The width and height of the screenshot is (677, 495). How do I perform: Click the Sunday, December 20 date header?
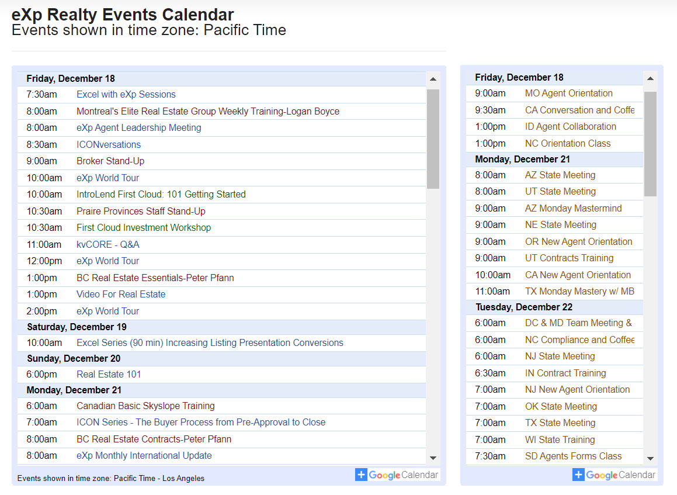(74, 358)
